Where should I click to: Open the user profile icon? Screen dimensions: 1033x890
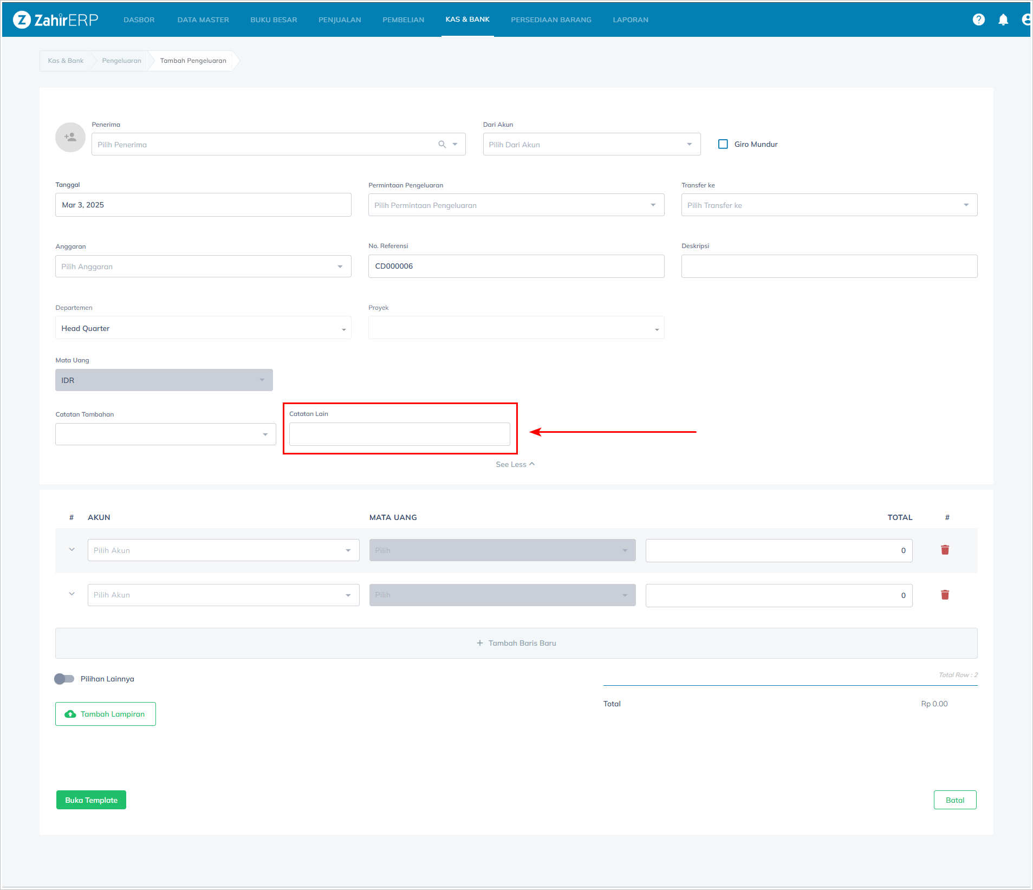[x=1026, y=20]
